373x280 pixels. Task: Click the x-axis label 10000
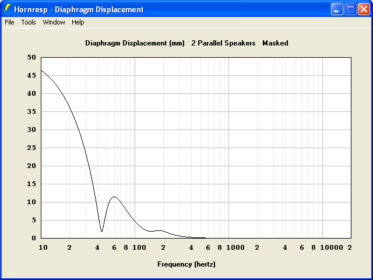pos(332,247)
